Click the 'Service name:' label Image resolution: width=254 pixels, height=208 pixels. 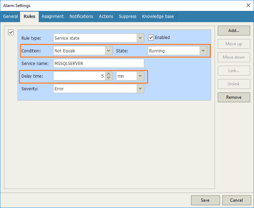point(35,63)
